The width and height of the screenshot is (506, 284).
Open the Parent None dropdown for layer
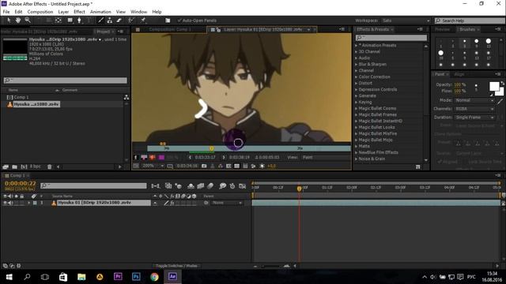point(227,203)
